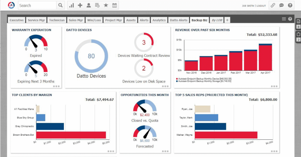Open Opportunities This Month three-dot menu

[x=165, y=151]
